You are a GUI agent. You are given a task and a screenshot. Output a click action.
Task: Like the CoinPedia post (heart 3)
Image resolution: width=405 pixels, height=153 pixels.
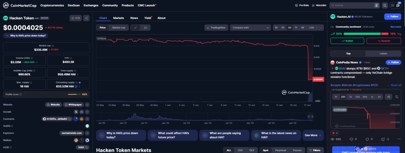[x=335, y=133]
